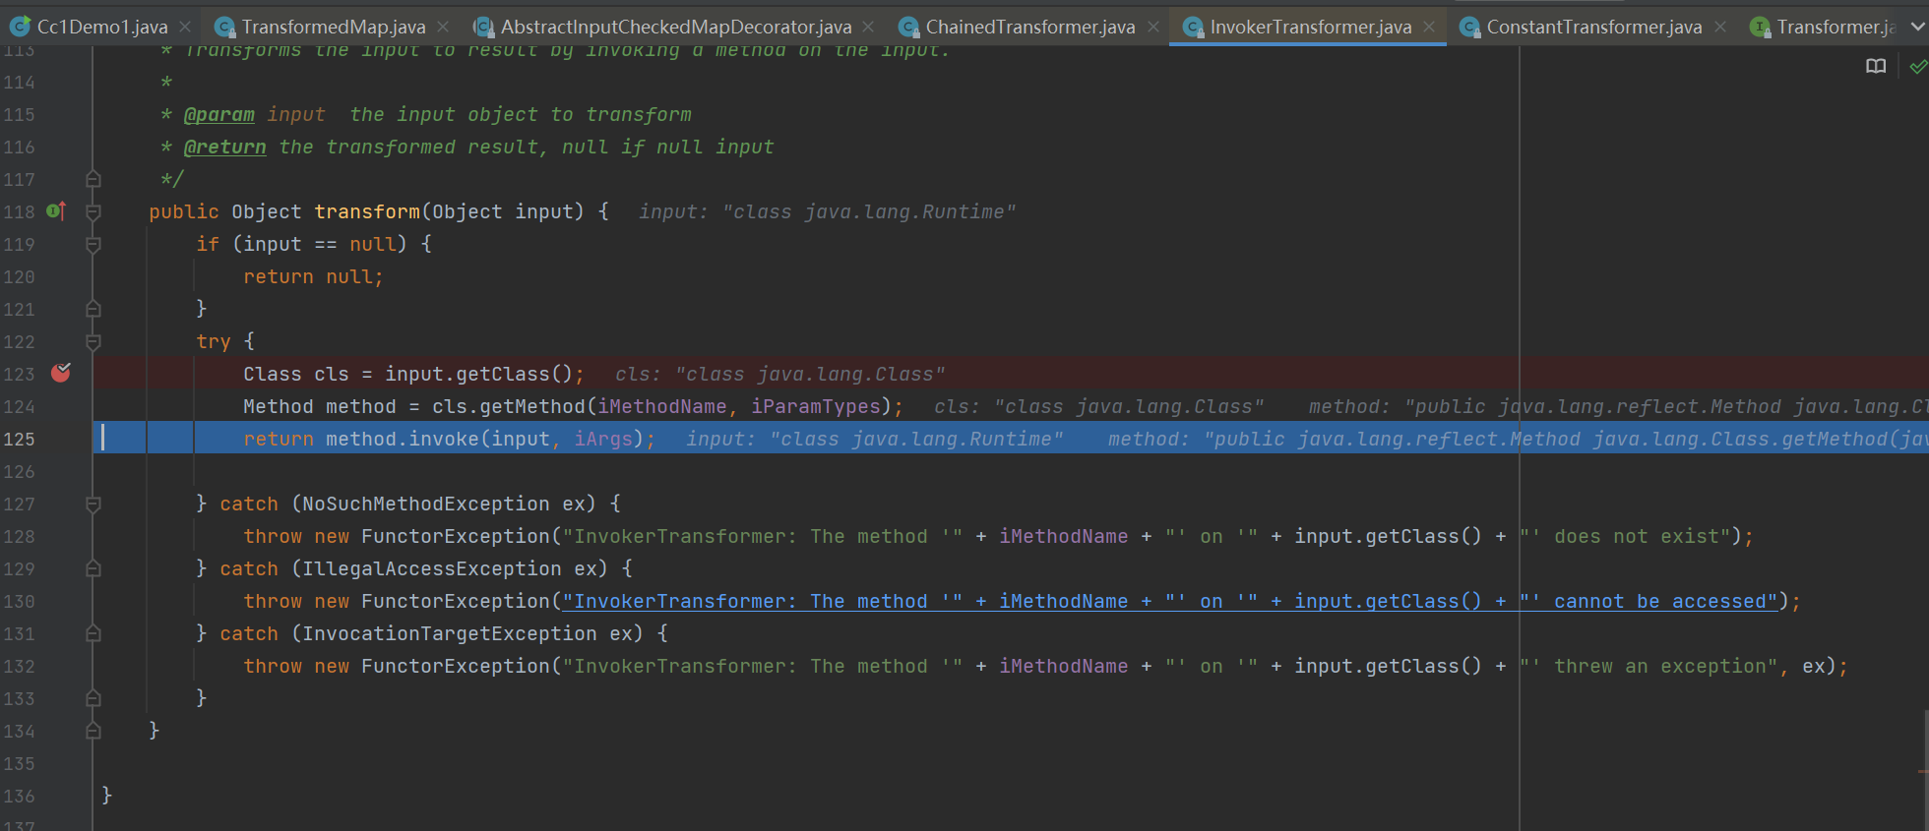The width and height of the screenshot is (1929, 831).
Task: Click inline debug hint 'cls: "class java.lang.Class"' on line 123
Action: (780, 374)
